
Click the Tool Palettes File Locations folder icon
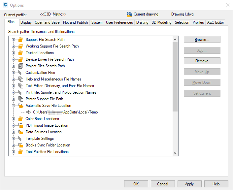pyautogui.click(x=21, y=152)
